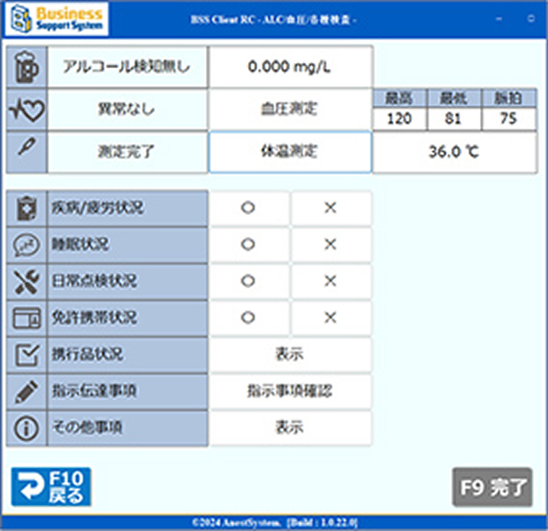Click the thermometer body temperature icon
Viewport: 548px width, 531px height.
pyautogui.click(x=27, y=147)
